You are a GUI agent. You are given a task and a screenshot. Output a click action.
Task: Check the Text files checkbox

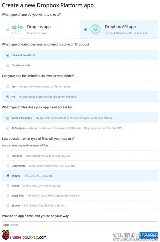point(8,156)
